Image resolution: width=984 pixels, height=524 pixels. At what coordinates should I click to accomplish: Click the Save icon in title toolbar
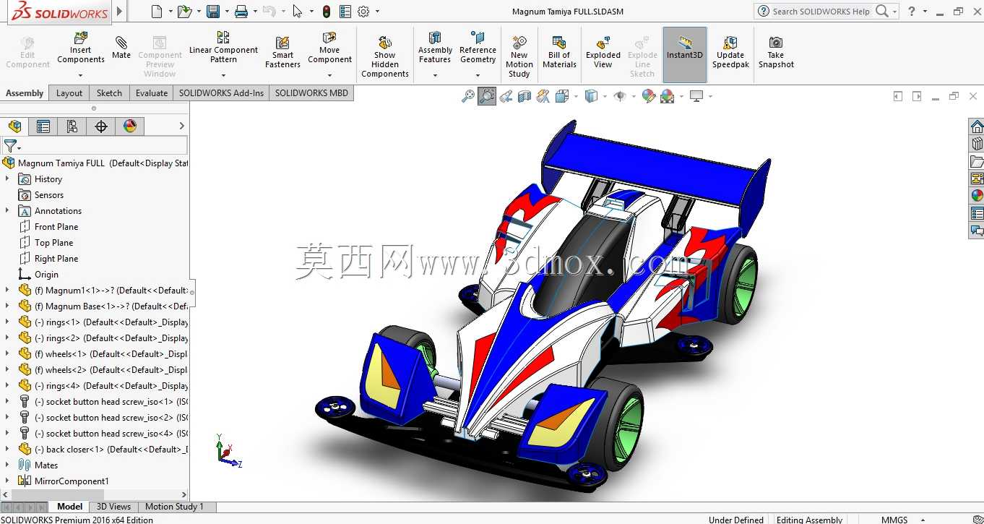(213, 12)
